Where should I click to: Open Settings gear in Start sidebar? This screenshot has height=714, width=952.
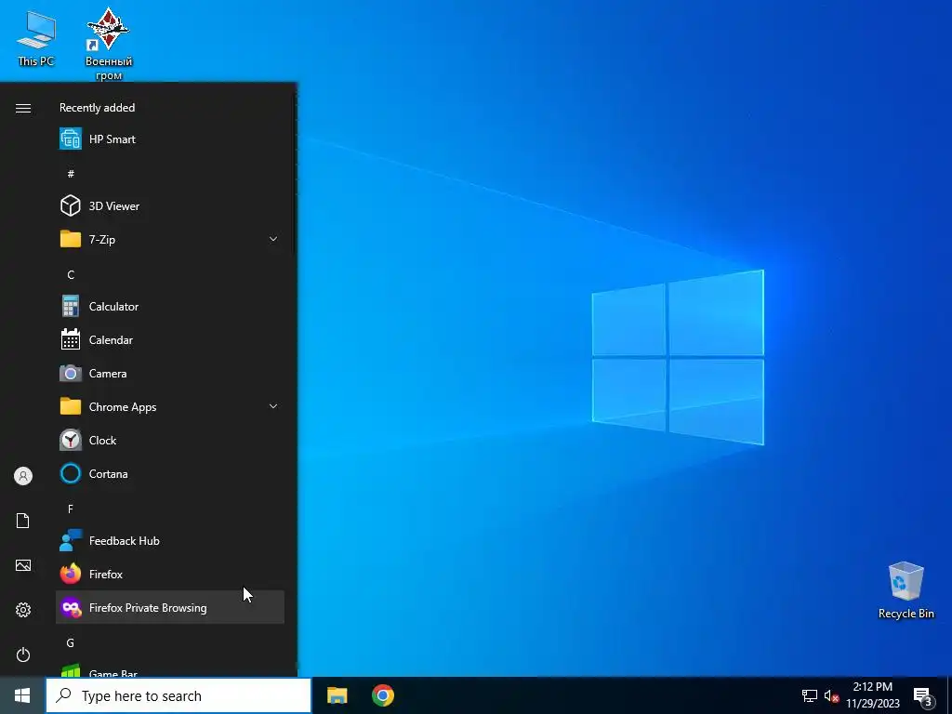click(x=23, y=610)
